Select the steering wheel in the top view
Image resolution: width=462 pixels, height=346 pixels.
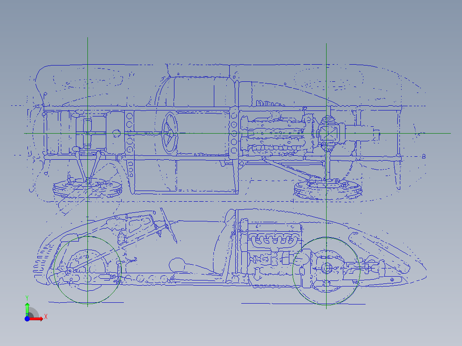pos(170,133)
